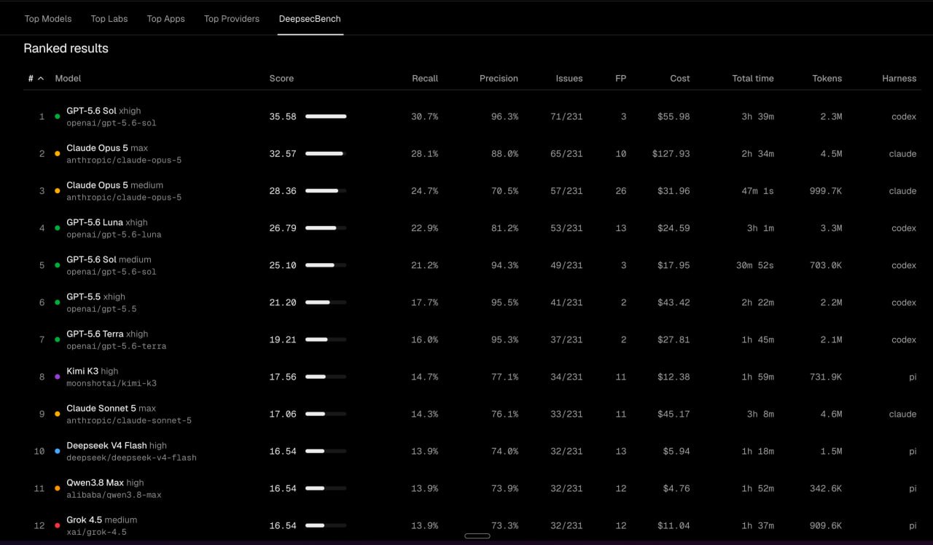Click the score value 21.20

283,302
